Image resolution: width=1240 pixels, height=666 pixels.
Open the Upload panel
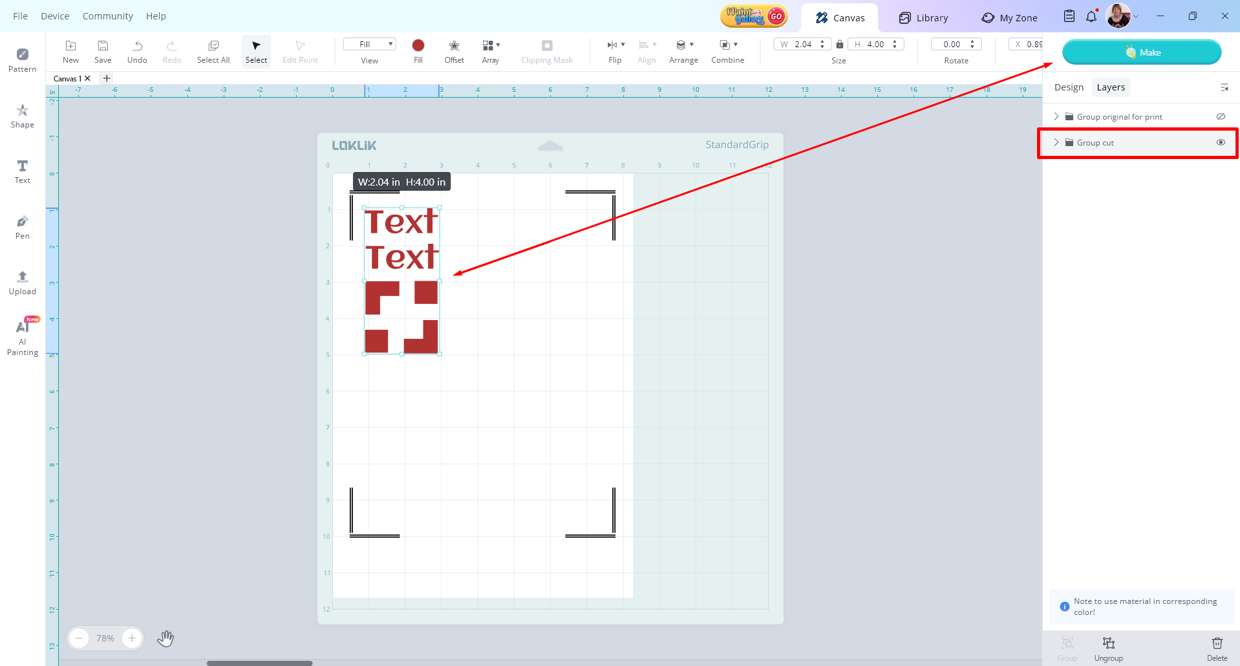pyautogui.click(x=22, y=283)
